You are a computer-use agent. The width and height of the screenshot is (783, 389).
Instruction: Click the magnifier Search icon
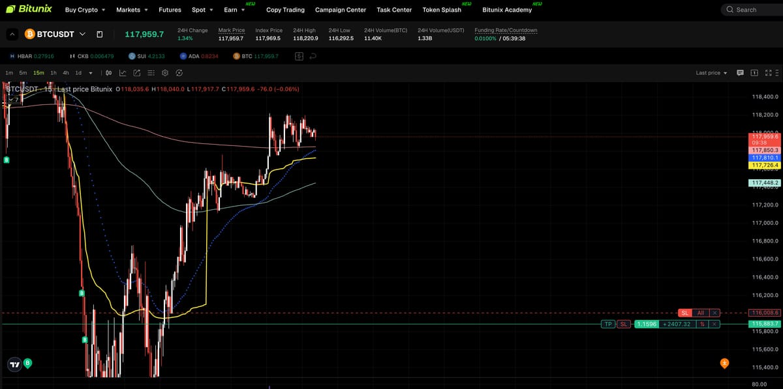click(729, 10)
